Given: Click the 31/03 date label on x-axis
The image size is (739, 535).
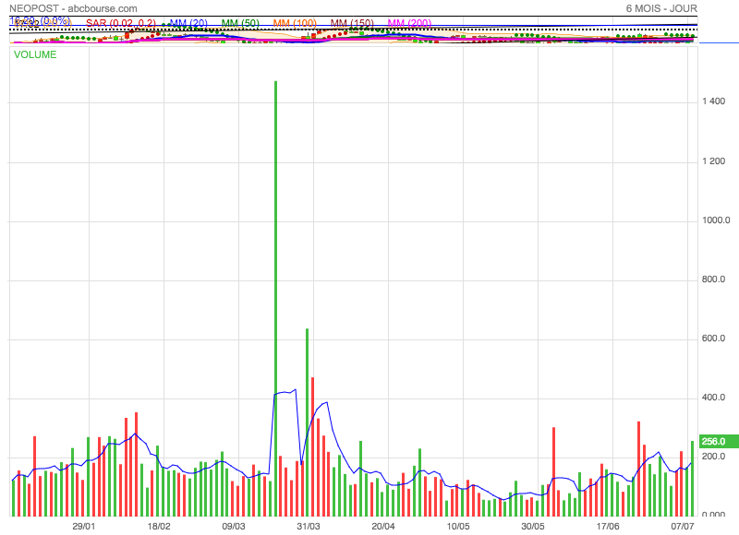Looking at the screenshot, I should 308,527.
